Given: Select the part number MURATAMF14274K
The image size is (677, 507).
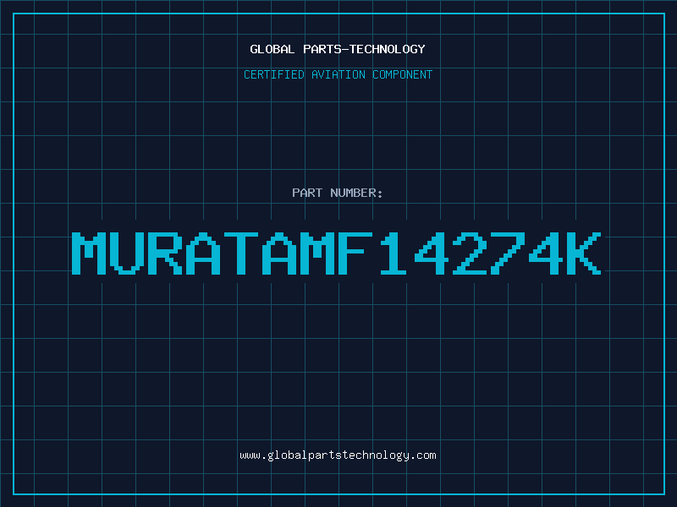Looking at the screenshot, I should tap(336, 253).
